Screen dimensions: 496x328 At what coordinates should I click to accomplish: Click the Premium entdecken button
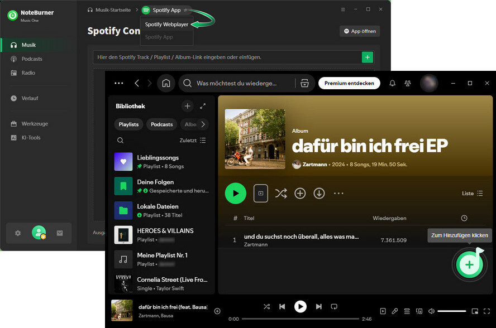pyautogui.click(x=349, y=83)
